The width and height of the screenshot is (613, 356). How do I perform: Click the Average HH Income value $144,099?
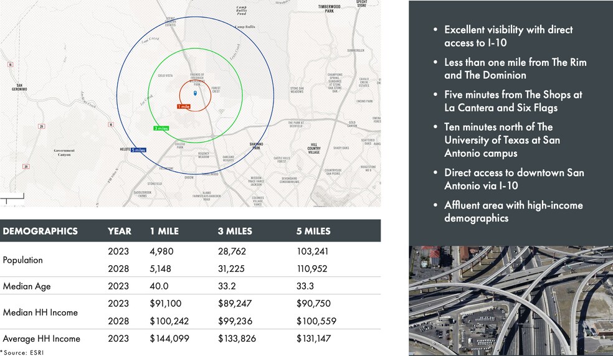point(168,339)
